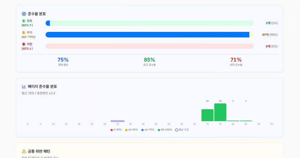Click the 페이지 준수율 분포 heading
Viewport: 300px width, 158px height.
(x=42, y=86)
